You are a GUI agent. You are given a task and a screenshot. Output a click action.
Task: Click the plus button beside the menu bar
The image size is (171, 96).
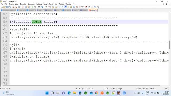(163, 4)
